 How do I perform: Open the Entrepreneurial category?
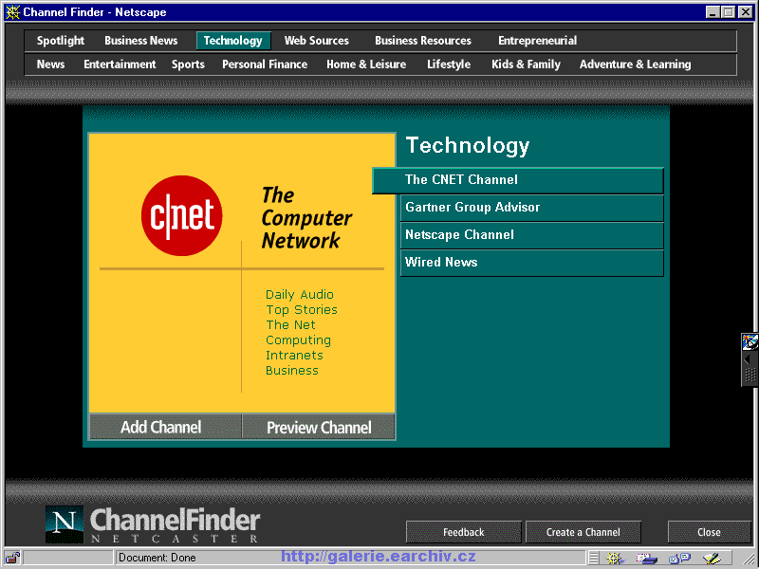pyautogui.click(x=537, y=41)
